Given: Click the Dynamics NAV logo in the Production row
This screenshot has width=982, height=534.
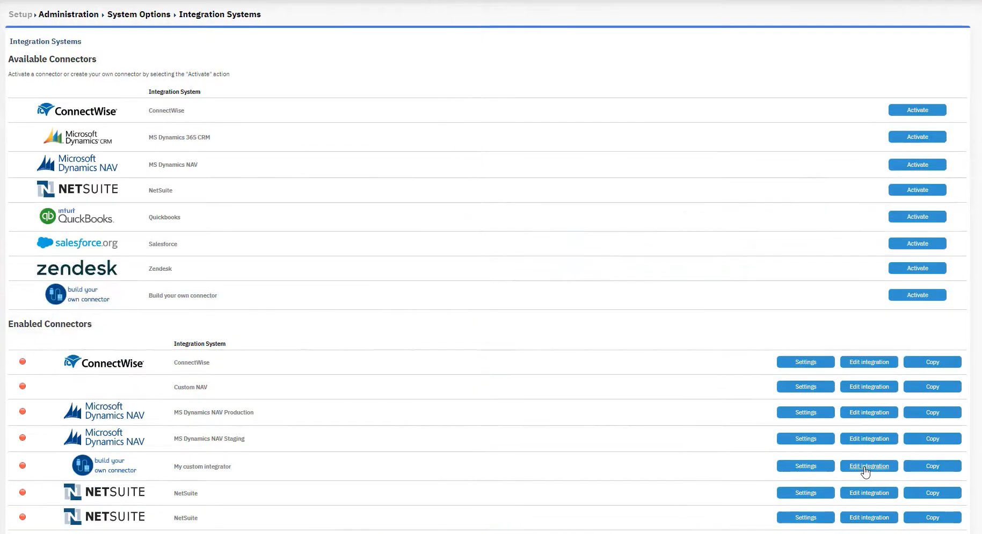Looking at the screenshot, I should click(x=104, y=411).
